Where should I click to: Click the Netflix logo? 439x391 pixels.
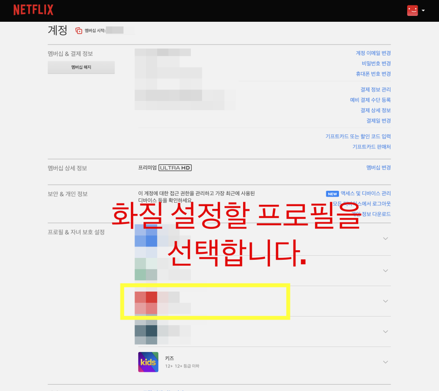(x=33, y=10)
